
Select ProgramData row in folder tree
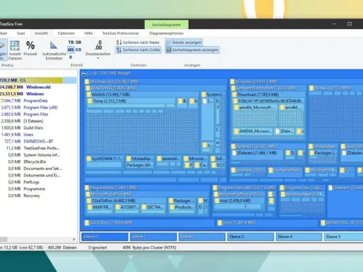(38, 101)
